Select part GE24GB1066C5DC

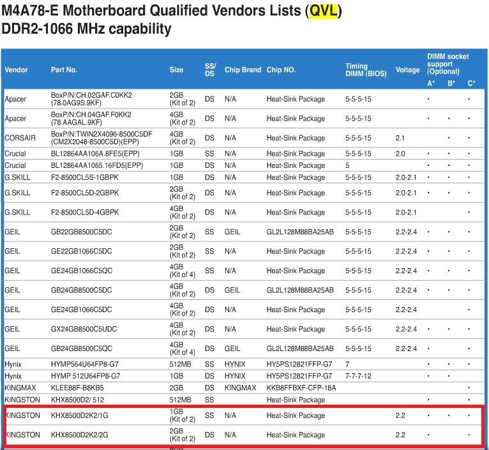click(82, 310)
